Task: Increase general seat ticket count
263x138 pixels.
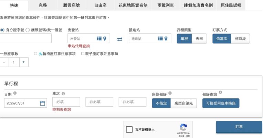Action: tap(24, 62)
